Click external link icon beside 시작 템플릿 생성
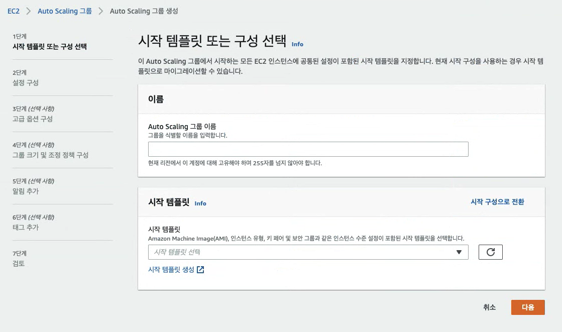562x332 pixels. [x=200, y=270]
